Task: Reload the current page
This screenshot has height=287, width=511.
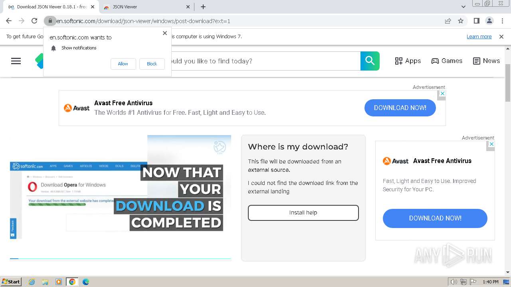Action: pos(34,21)
